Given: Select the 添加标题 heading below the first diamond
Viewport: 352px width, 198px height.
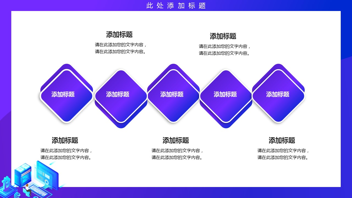Looking at the screenshot, I should click(65, 141).
